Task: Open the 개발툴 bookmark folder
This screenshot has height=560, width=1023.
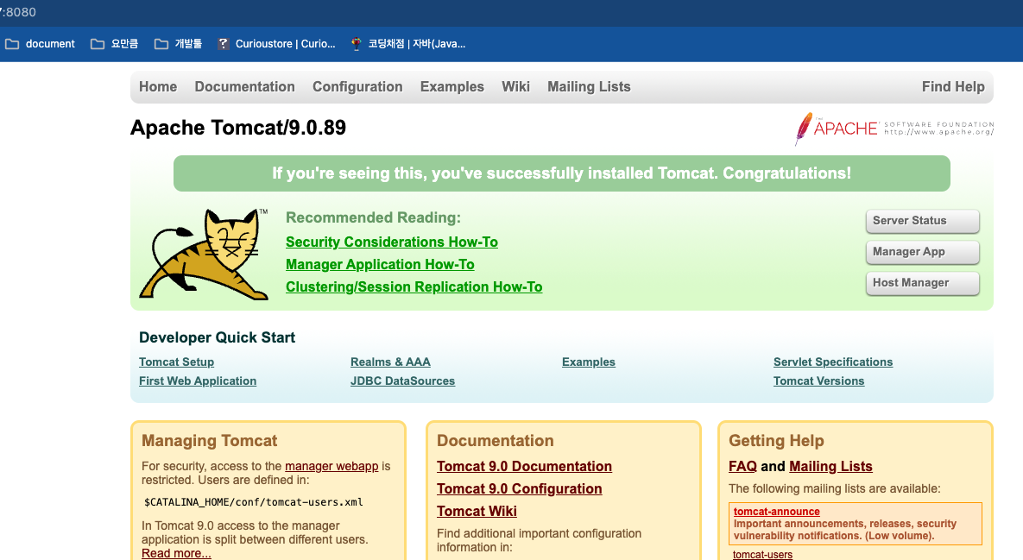Action: (178, 44)
